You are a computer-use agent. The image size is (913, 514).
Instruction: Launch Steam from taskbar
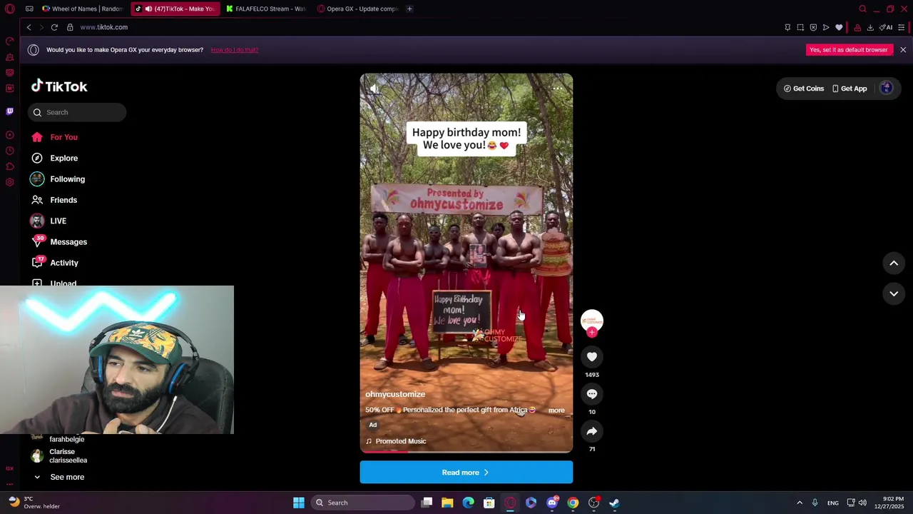pos(614,503)
